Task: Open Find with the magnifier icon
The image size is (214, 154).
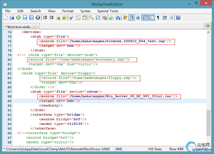Action: 92,18
